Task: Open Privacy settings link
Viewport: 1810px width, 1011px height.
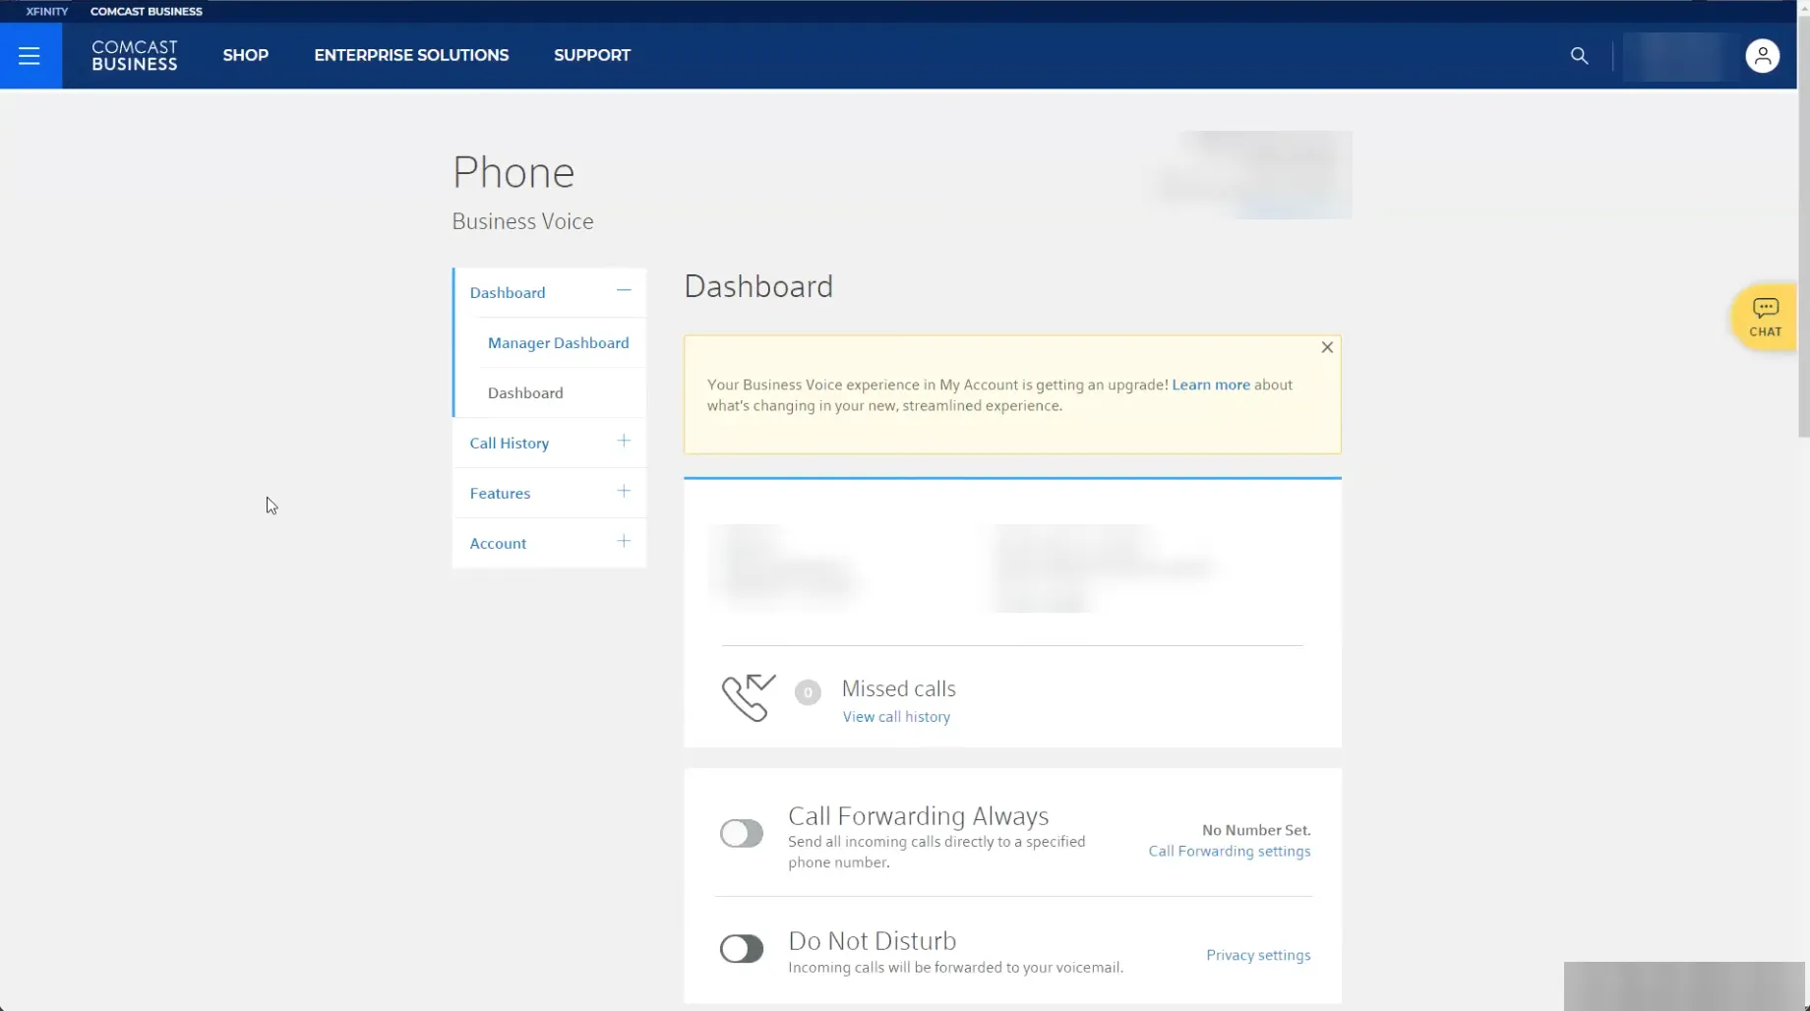Action: tap(1258, 956)
